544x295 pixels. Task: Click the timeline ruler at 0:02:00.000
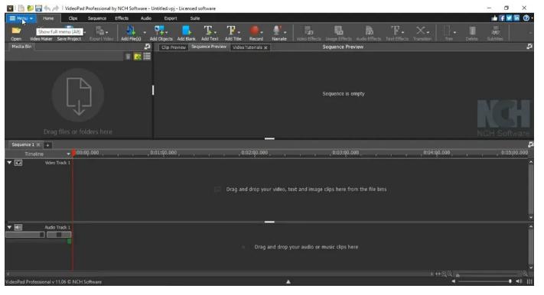tap(255, 153)
